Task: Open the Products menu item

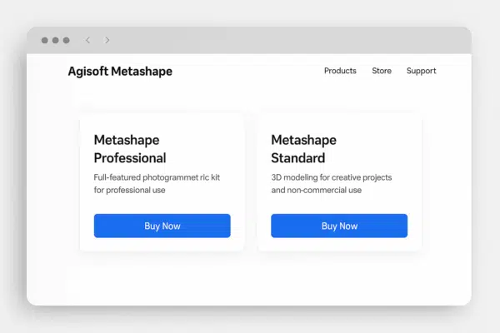Action: point(340,72)
